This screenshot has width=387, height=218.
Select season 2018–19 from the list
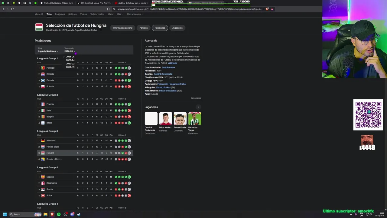click(x=70, y=67)
